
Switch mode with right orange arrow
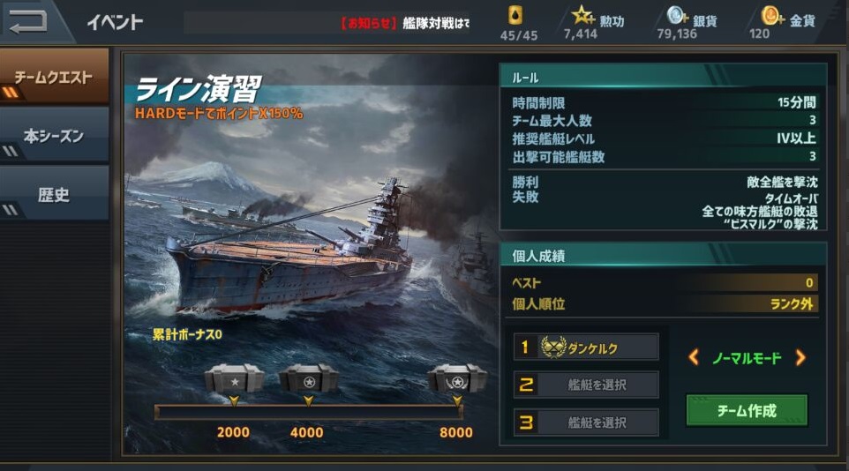800,357
